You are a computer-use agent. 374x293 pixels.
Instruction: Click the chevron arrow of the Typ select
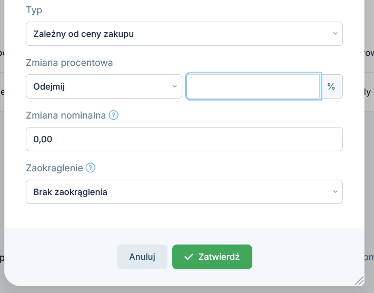335,34
